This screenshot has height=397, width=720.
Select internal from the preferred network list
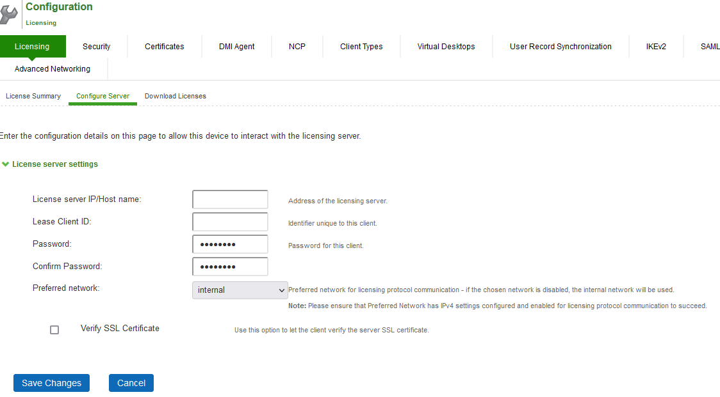[231, 290]
